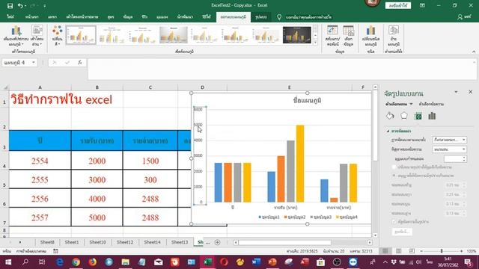Click the Text Options heading in format pane
Image resolution: width=479 pixels, height=269 pixels.
[431, 104]
